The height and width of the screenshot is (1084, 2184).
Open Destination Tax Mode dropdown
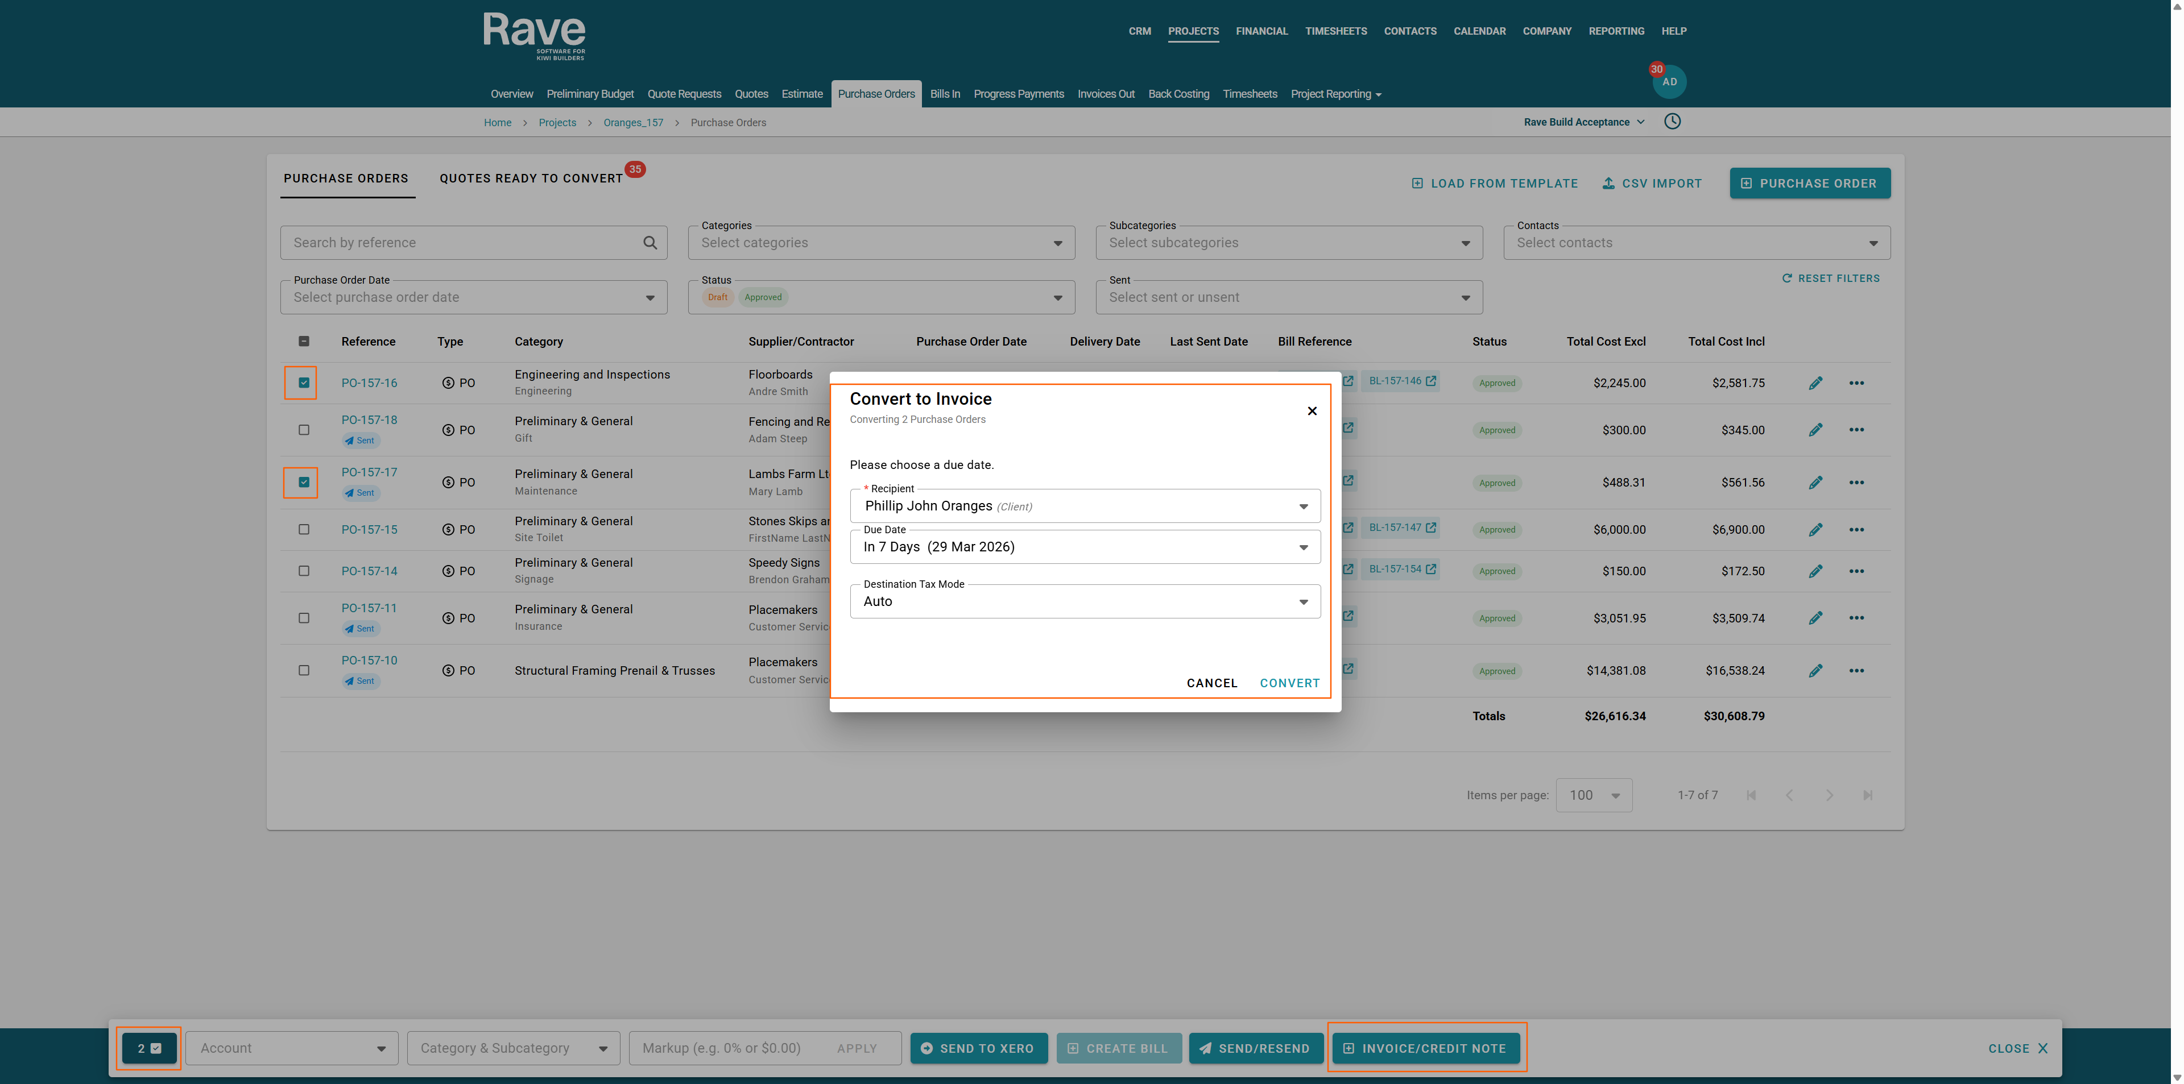coord(1085,602)
